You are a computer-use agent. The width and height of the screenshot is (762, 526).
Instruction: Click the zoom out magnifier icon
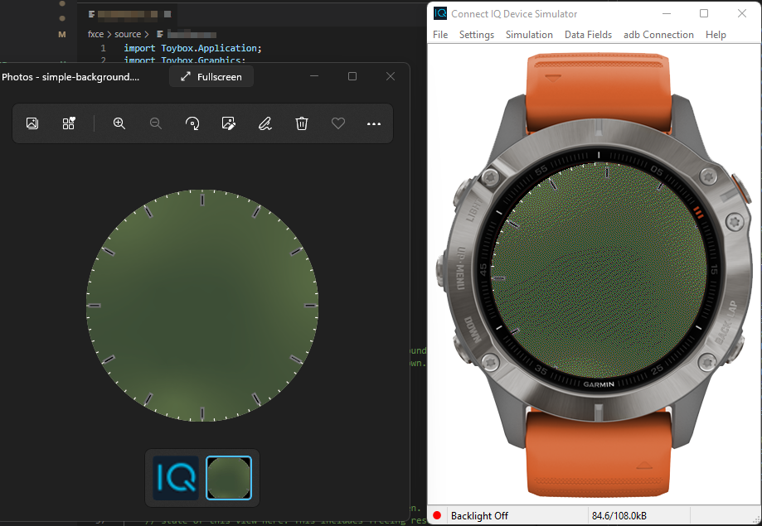tap(156, 123)
